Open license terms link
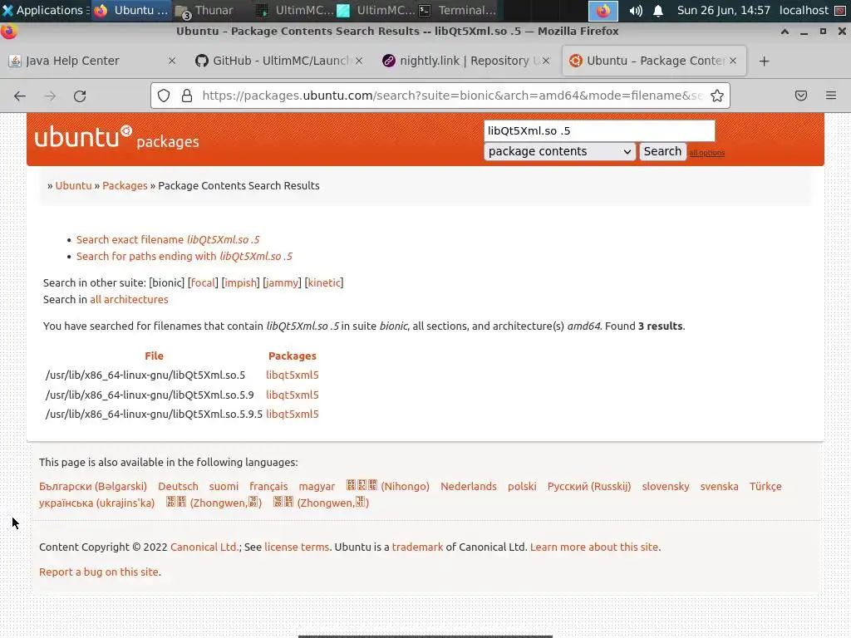The image size is (851, 638). pyautogui.click(x=297, y=547)
